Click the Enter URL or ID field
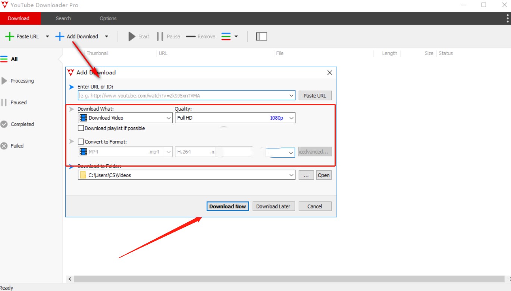This screenshot has height=291, width=511. (x=183, y=96)
